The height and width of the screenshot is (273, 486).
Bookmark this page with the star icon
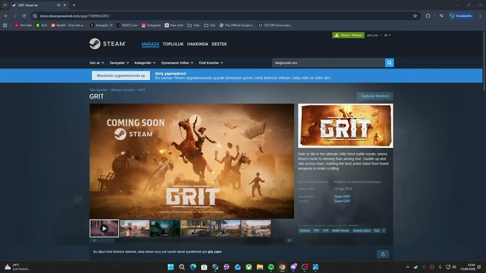coord(415,16)
